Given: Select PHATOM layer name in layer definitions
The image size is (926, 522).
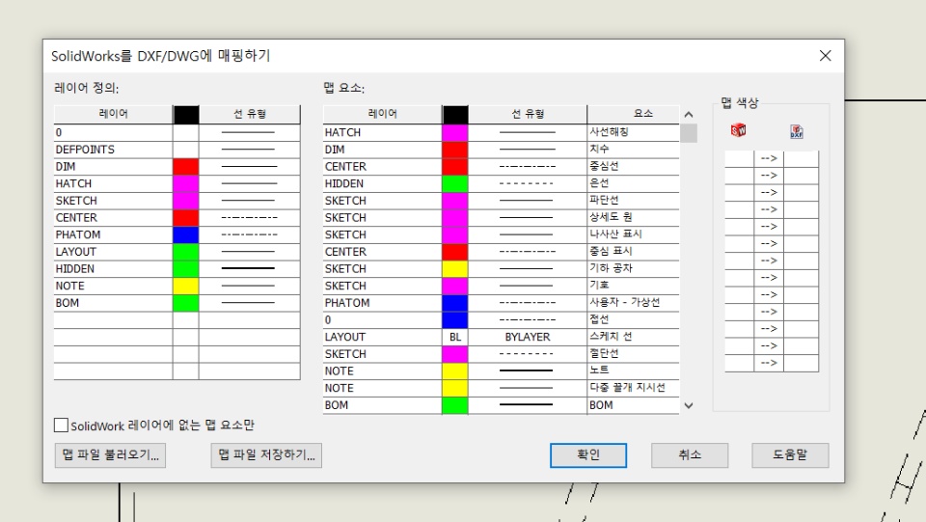Looking at the screenshot, I should tap(114, 234).
